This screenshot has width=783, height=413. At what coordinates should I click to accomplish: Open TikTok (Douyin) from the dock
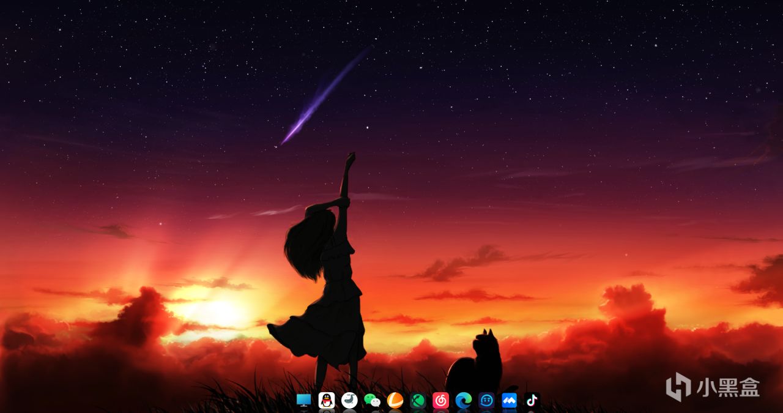[532, 400]
